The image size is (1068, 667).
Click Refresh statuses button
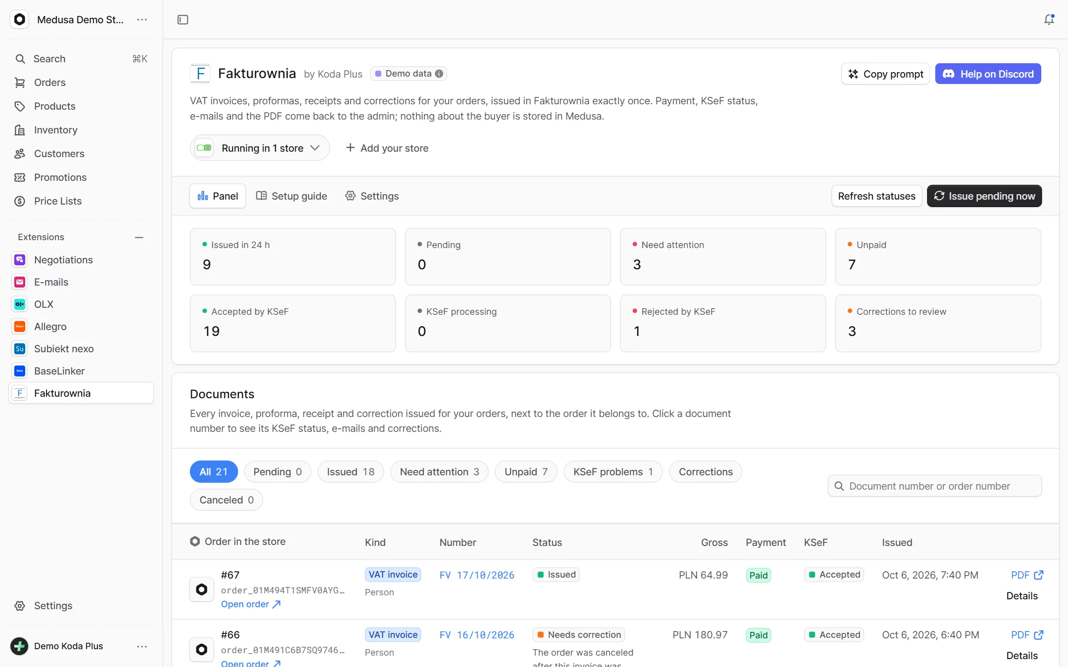877,196
